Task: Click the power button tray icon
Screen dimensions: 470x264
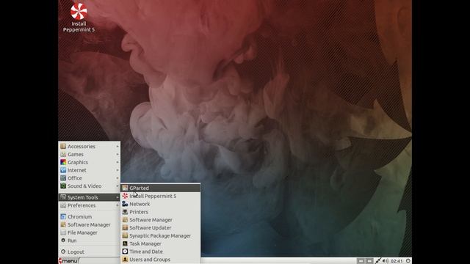Action: pyautogui.click(x=408, y=261)
